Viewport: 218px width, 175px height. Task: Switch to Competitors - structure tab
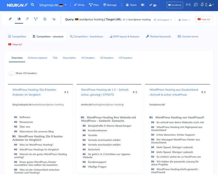pos(48,36)
